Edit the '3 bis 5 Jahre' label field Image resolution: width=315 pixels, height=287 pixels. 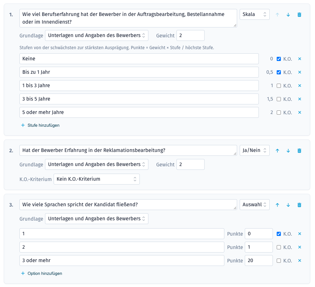tap(139, 99)
